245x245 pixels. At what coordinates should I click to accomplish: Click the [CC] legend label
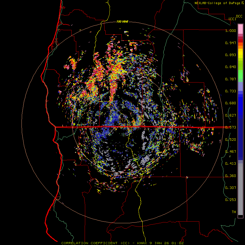pos(232,19)
